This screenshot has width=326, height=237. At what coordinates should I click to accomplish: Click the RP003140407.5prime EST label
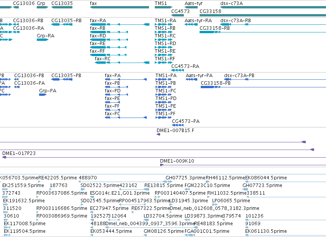point(180,193)
